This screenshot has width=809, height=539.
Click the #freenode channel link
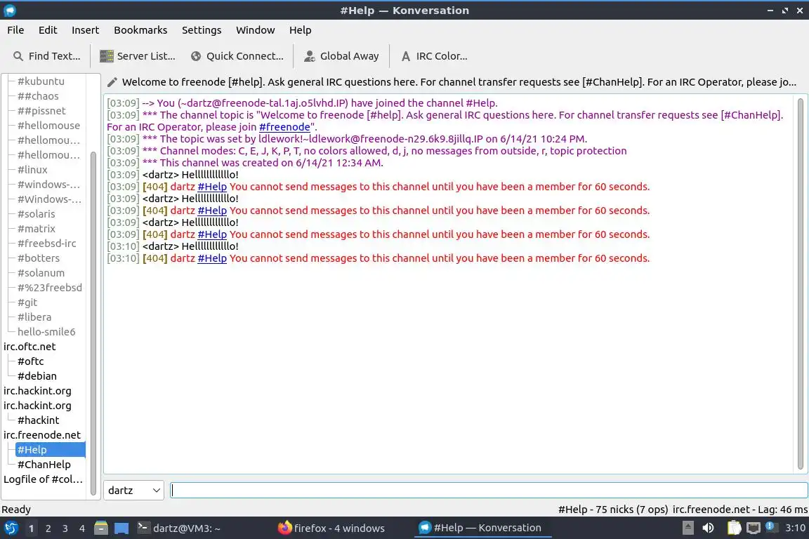[284, 127]
